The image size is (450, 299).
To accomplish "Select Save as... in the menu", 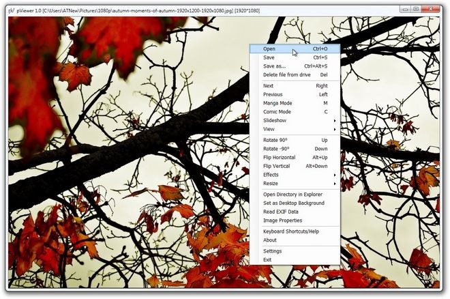I will [274, 66].
